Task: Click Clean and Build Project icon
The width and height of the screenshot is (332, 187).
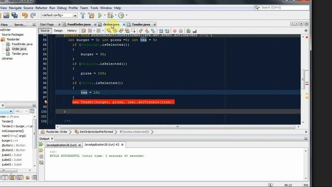Action: point(91,15)
